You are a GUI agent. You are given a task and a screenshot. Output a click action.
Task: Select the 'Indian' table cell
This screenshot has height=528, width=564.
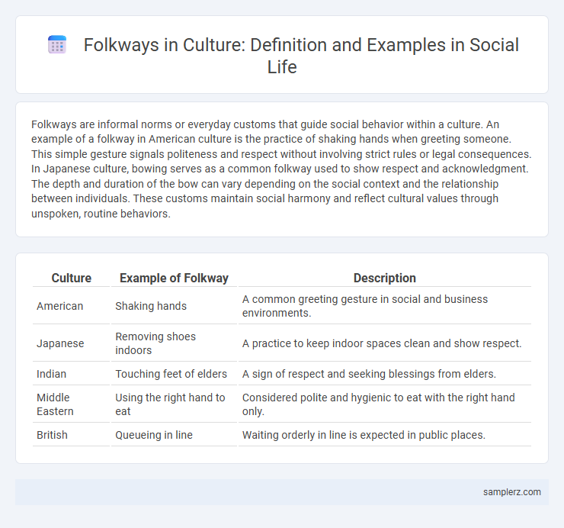(71, 374)
